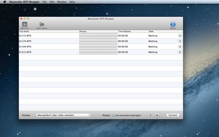
Task: Open the About info icon
Action: coord(173,24)
